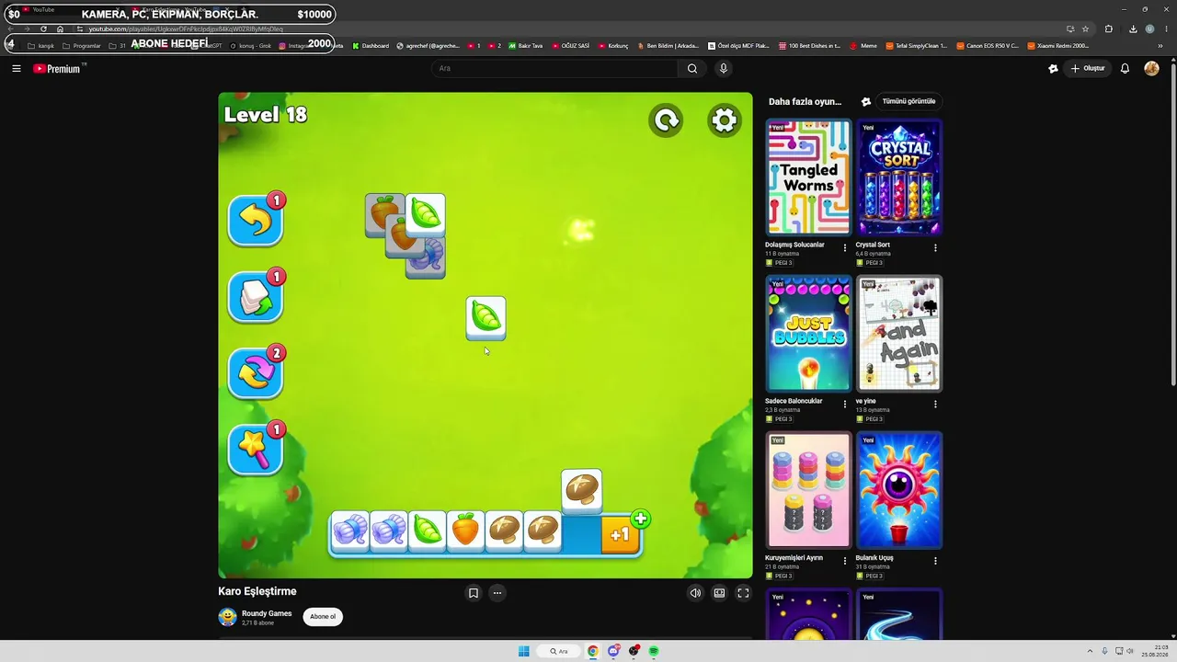Open the Sadece Baloncuklar title link

(x=794, y=401)
